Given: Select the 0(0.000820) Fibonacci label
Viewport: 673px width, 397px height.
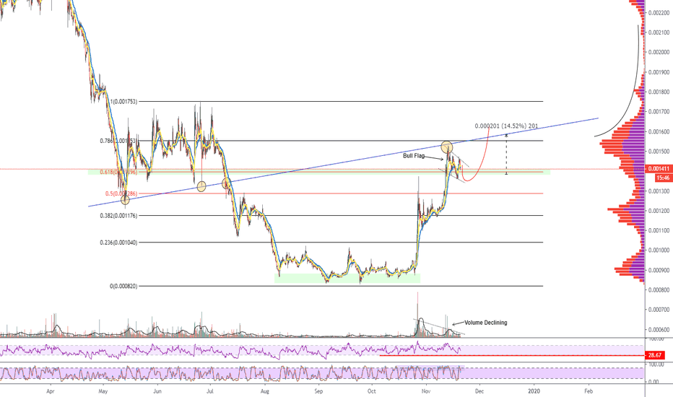Looking at the screenshot, I should 123,287.
